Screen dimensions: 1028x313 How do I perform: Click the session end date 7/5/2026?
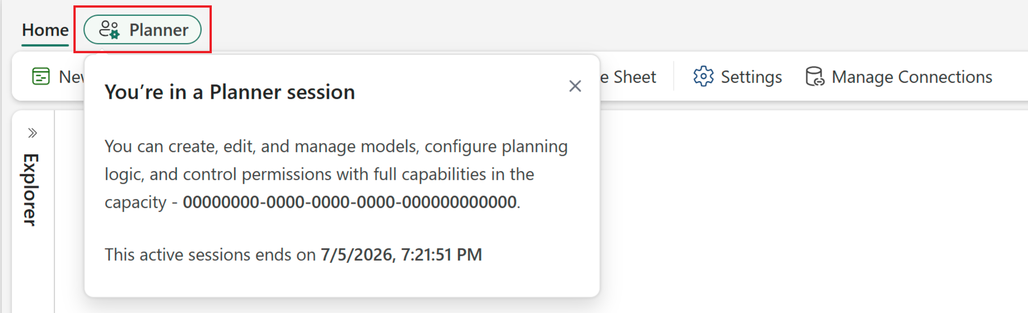356,254
